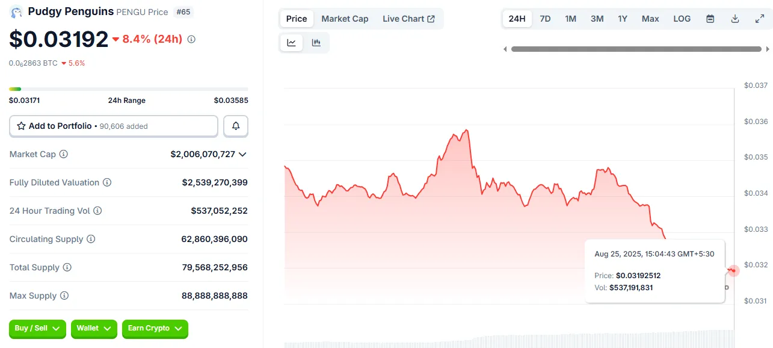Switch to candlestick chart view icon
The width and height of the screenshot is (773, 348).
coord(316,43)
